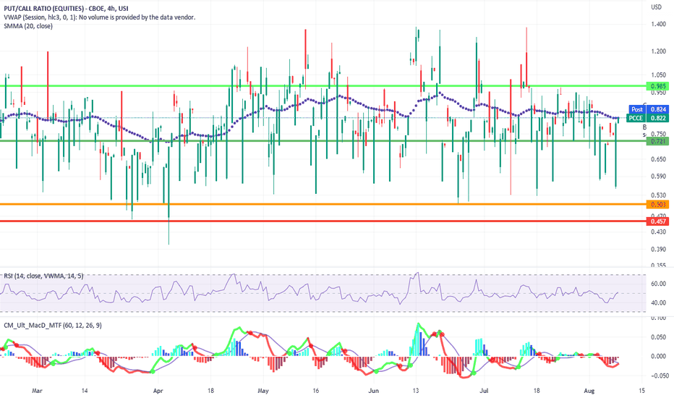The height and width of the screenshot is (398, 674).
Task: Click the Apr date on time axis
Action: coord(158,391)
